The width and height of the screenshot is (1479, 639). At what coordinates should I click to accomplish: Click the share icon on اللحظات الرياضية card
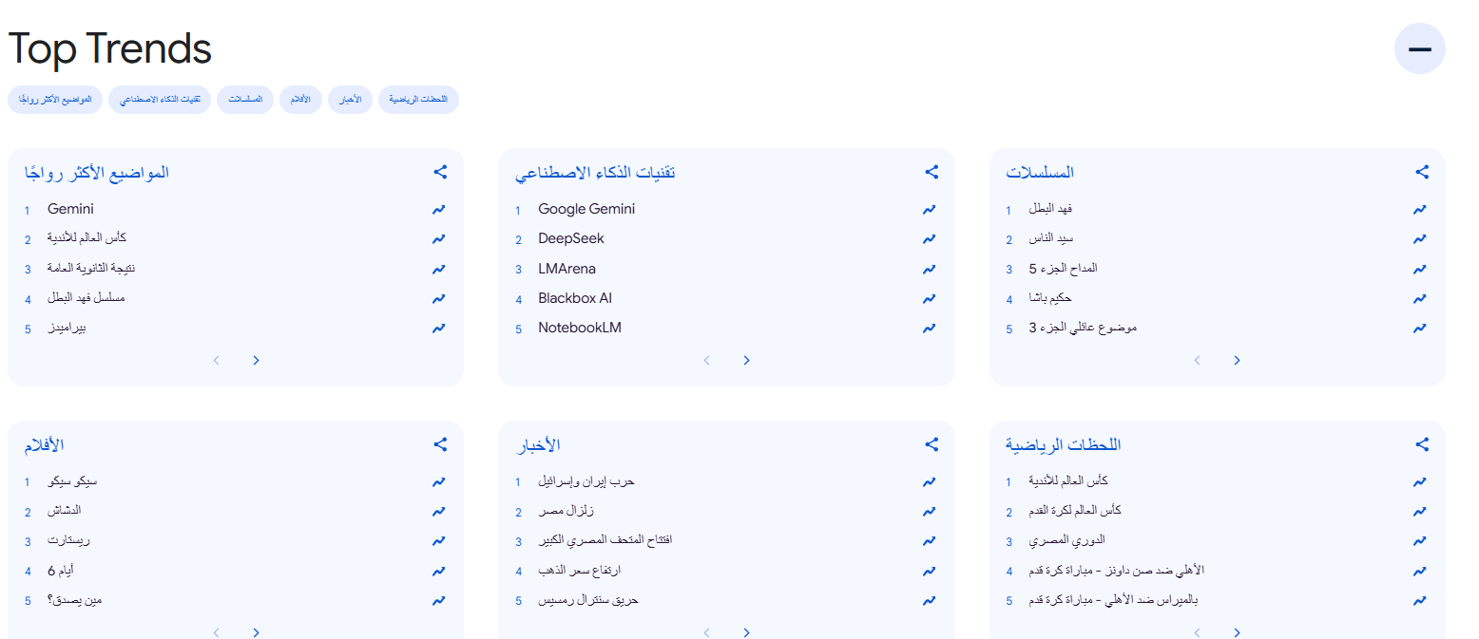[1421, 443]
